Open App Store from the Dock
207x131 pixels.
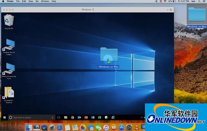coord(121,128)
